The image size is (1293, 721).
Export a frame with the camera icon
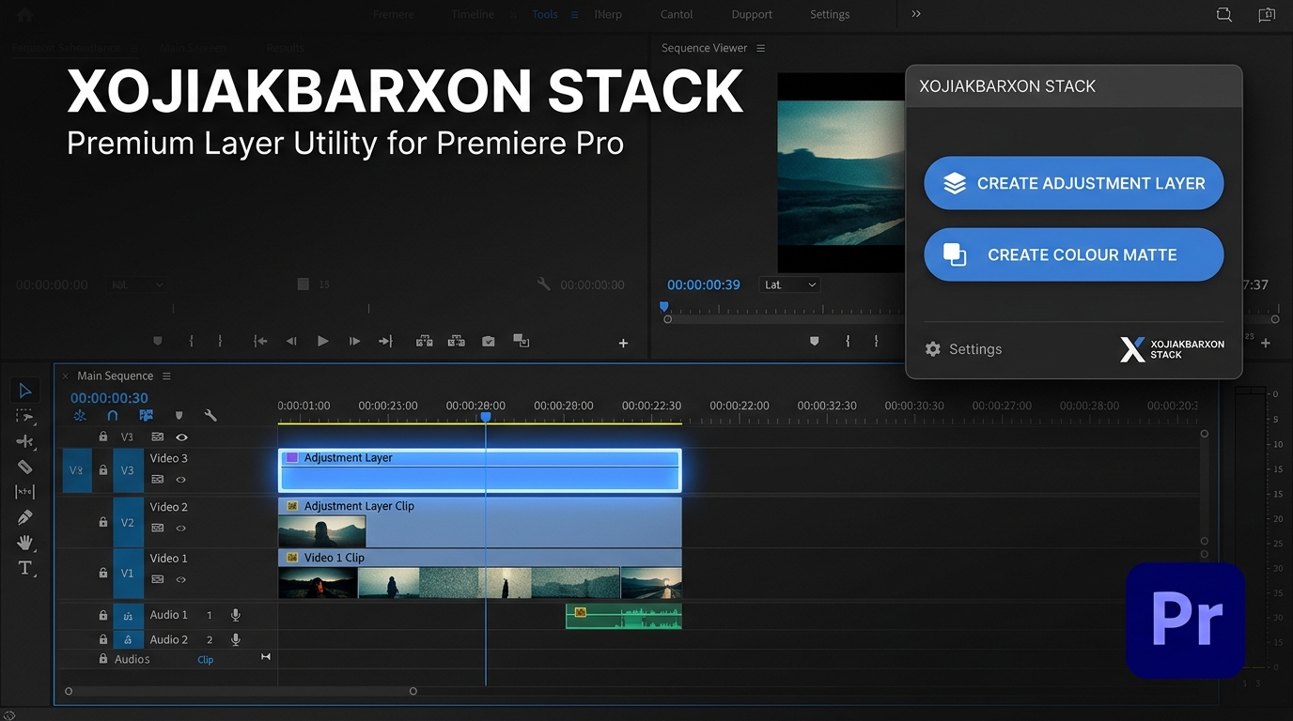(x=489, y=342)
